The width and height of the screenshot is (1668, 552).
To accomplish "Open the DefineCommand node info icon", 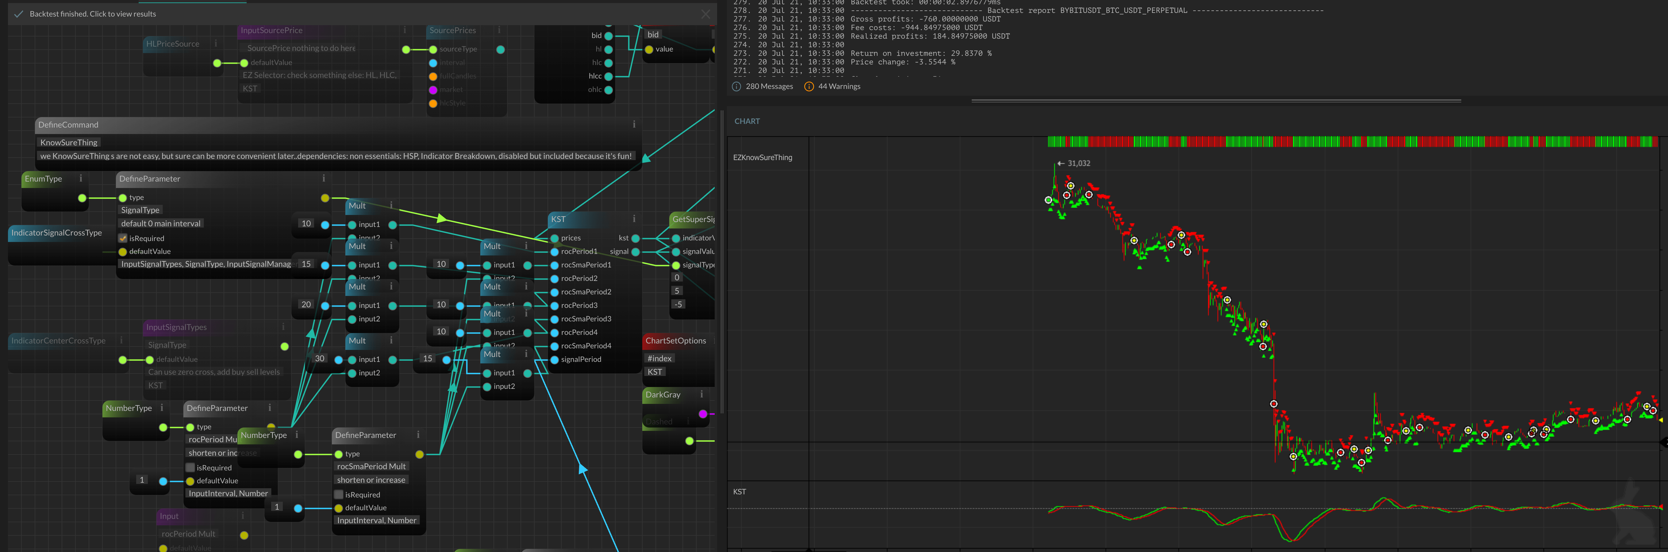I will [x=634, y=124].
